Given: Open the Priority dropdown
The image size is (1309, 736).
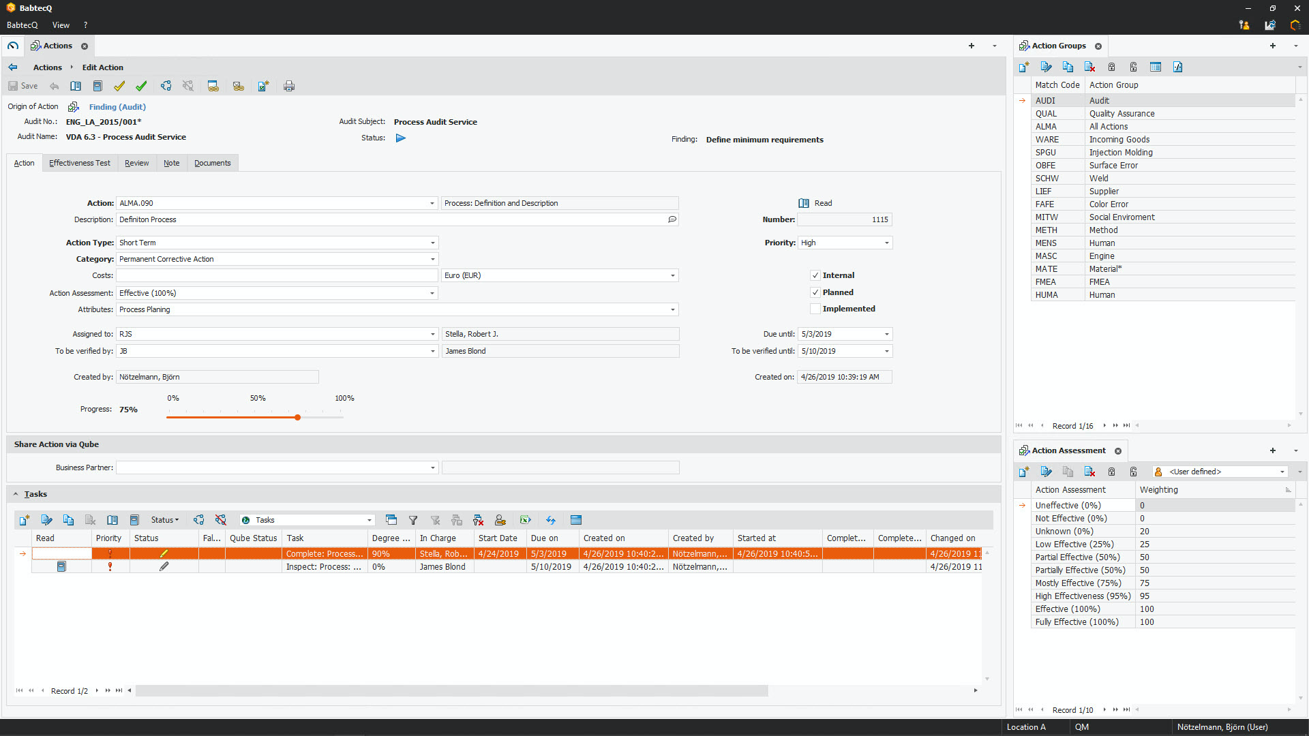Looking at the screenshot, I should tap(886, 243).
